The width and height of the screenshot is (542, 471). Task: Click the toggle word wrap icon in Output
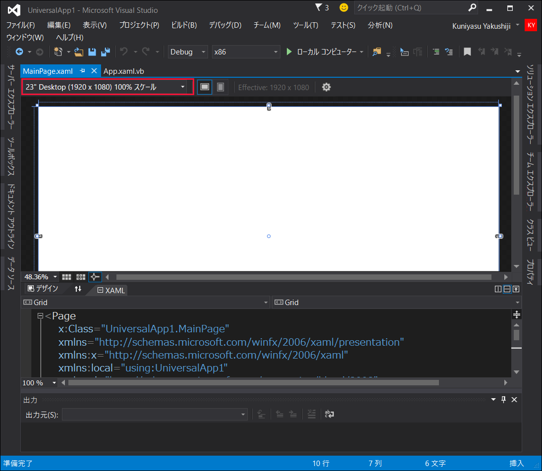tap(329, 414)
